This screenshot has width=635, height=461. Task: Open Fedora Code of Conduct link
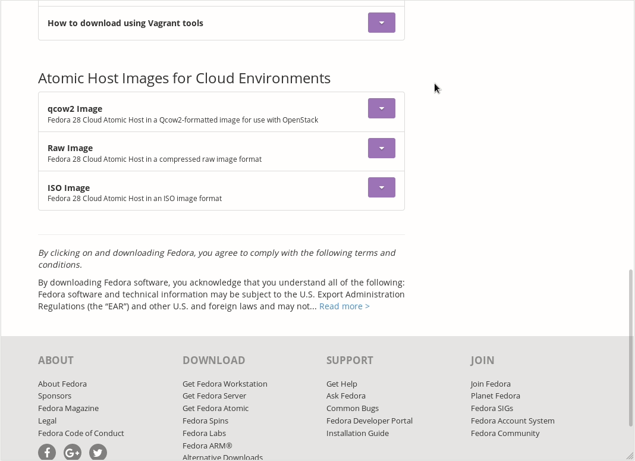click(x=81, y=433)
